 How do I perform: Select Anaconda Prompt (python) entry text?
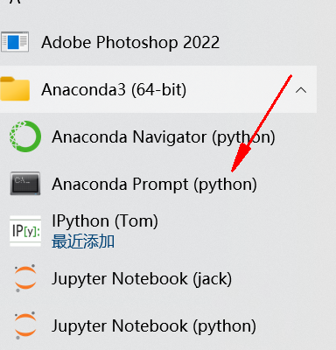[x=154, y=185]
